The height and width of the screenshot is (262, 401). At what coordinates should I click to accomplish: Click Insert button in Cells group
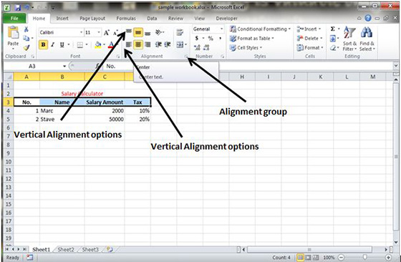(x=309, y=29)
